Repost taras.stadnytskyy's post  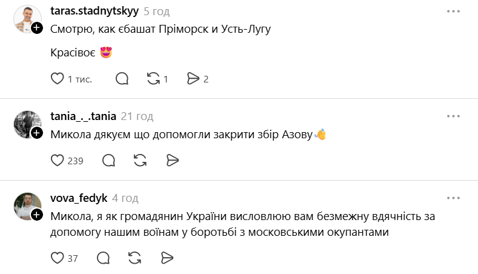[153, 79]
